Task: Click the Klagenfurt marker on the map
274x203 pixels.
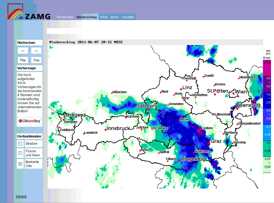Action: (180, 161)
